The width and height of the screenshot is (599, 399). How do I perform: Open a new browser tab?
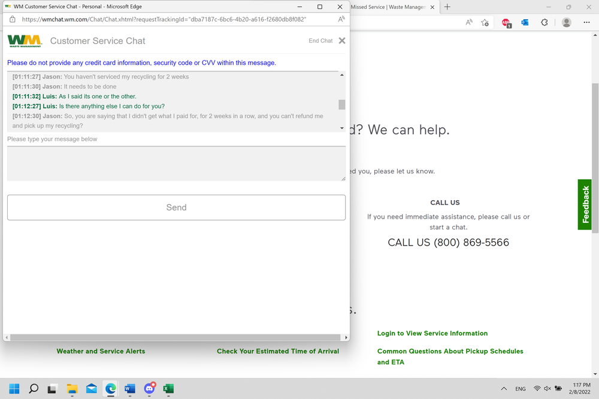click(x=447, y=7)
